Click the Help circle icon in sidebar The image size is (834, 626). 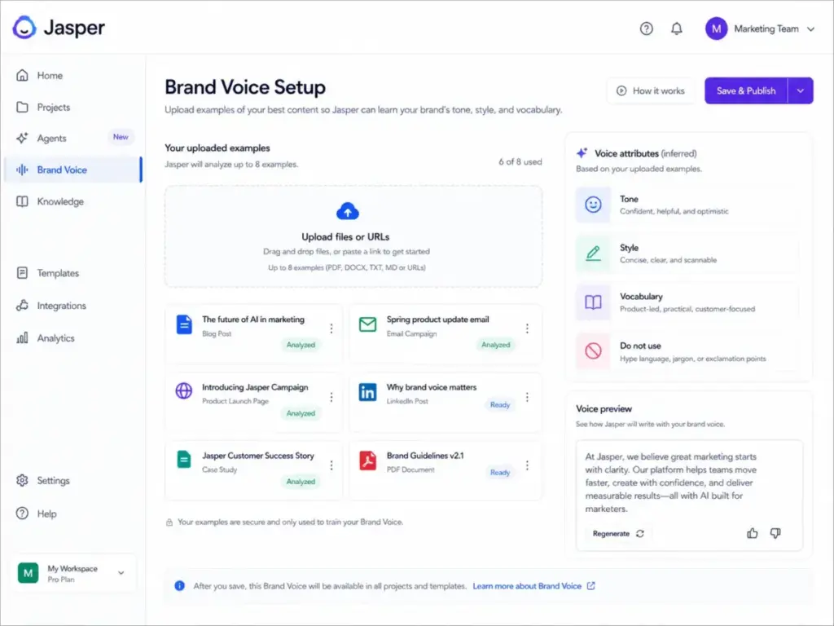point(22,514)
